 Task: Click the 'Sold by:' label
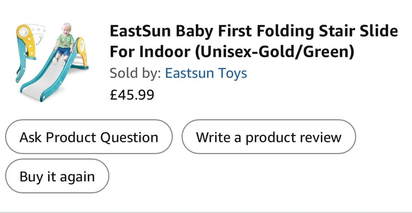(x=135, y=73)
